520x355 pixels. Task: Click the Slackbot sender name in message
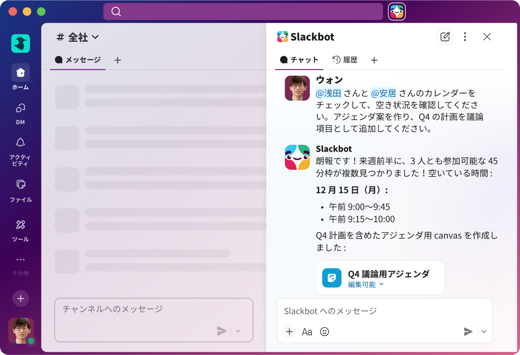pos(334,149)
